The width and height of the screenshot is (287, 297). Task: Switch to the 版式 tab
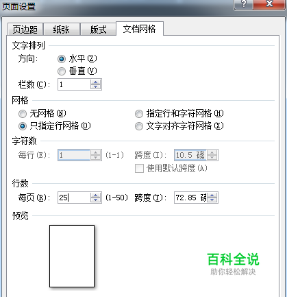pyautogui.click(x=98, y=29)
